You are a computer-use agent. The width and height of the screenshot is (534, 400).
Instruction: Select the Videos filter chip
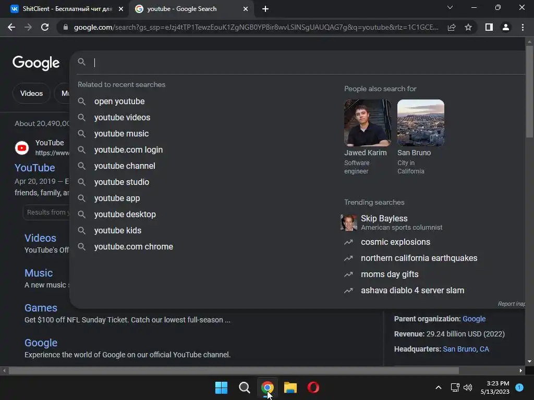click(31, 93)
